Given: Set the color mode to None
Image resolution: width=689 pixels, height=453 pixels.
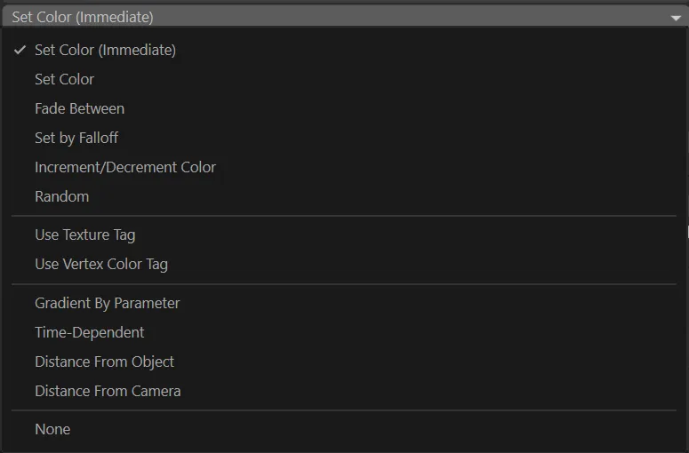Looking at the screenshot, I should tap(52, 430).
